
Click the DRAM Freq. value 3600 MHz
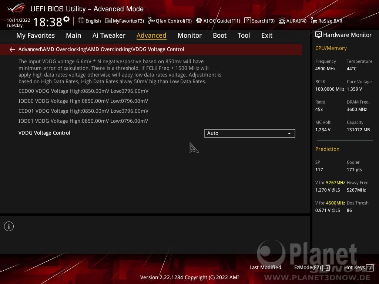pos(356,109)
